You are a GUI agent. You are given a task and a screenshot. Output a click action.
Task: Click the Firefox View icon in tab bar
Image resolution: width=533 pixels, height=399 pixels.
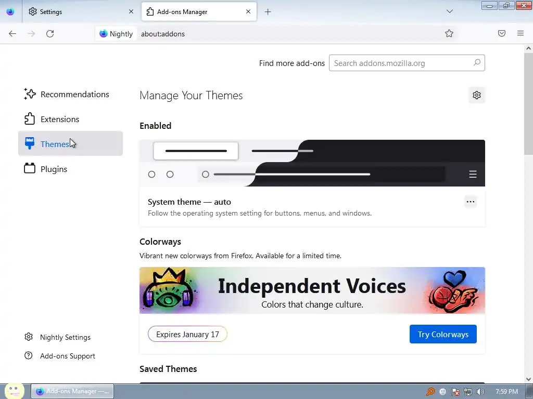[10, 12]
